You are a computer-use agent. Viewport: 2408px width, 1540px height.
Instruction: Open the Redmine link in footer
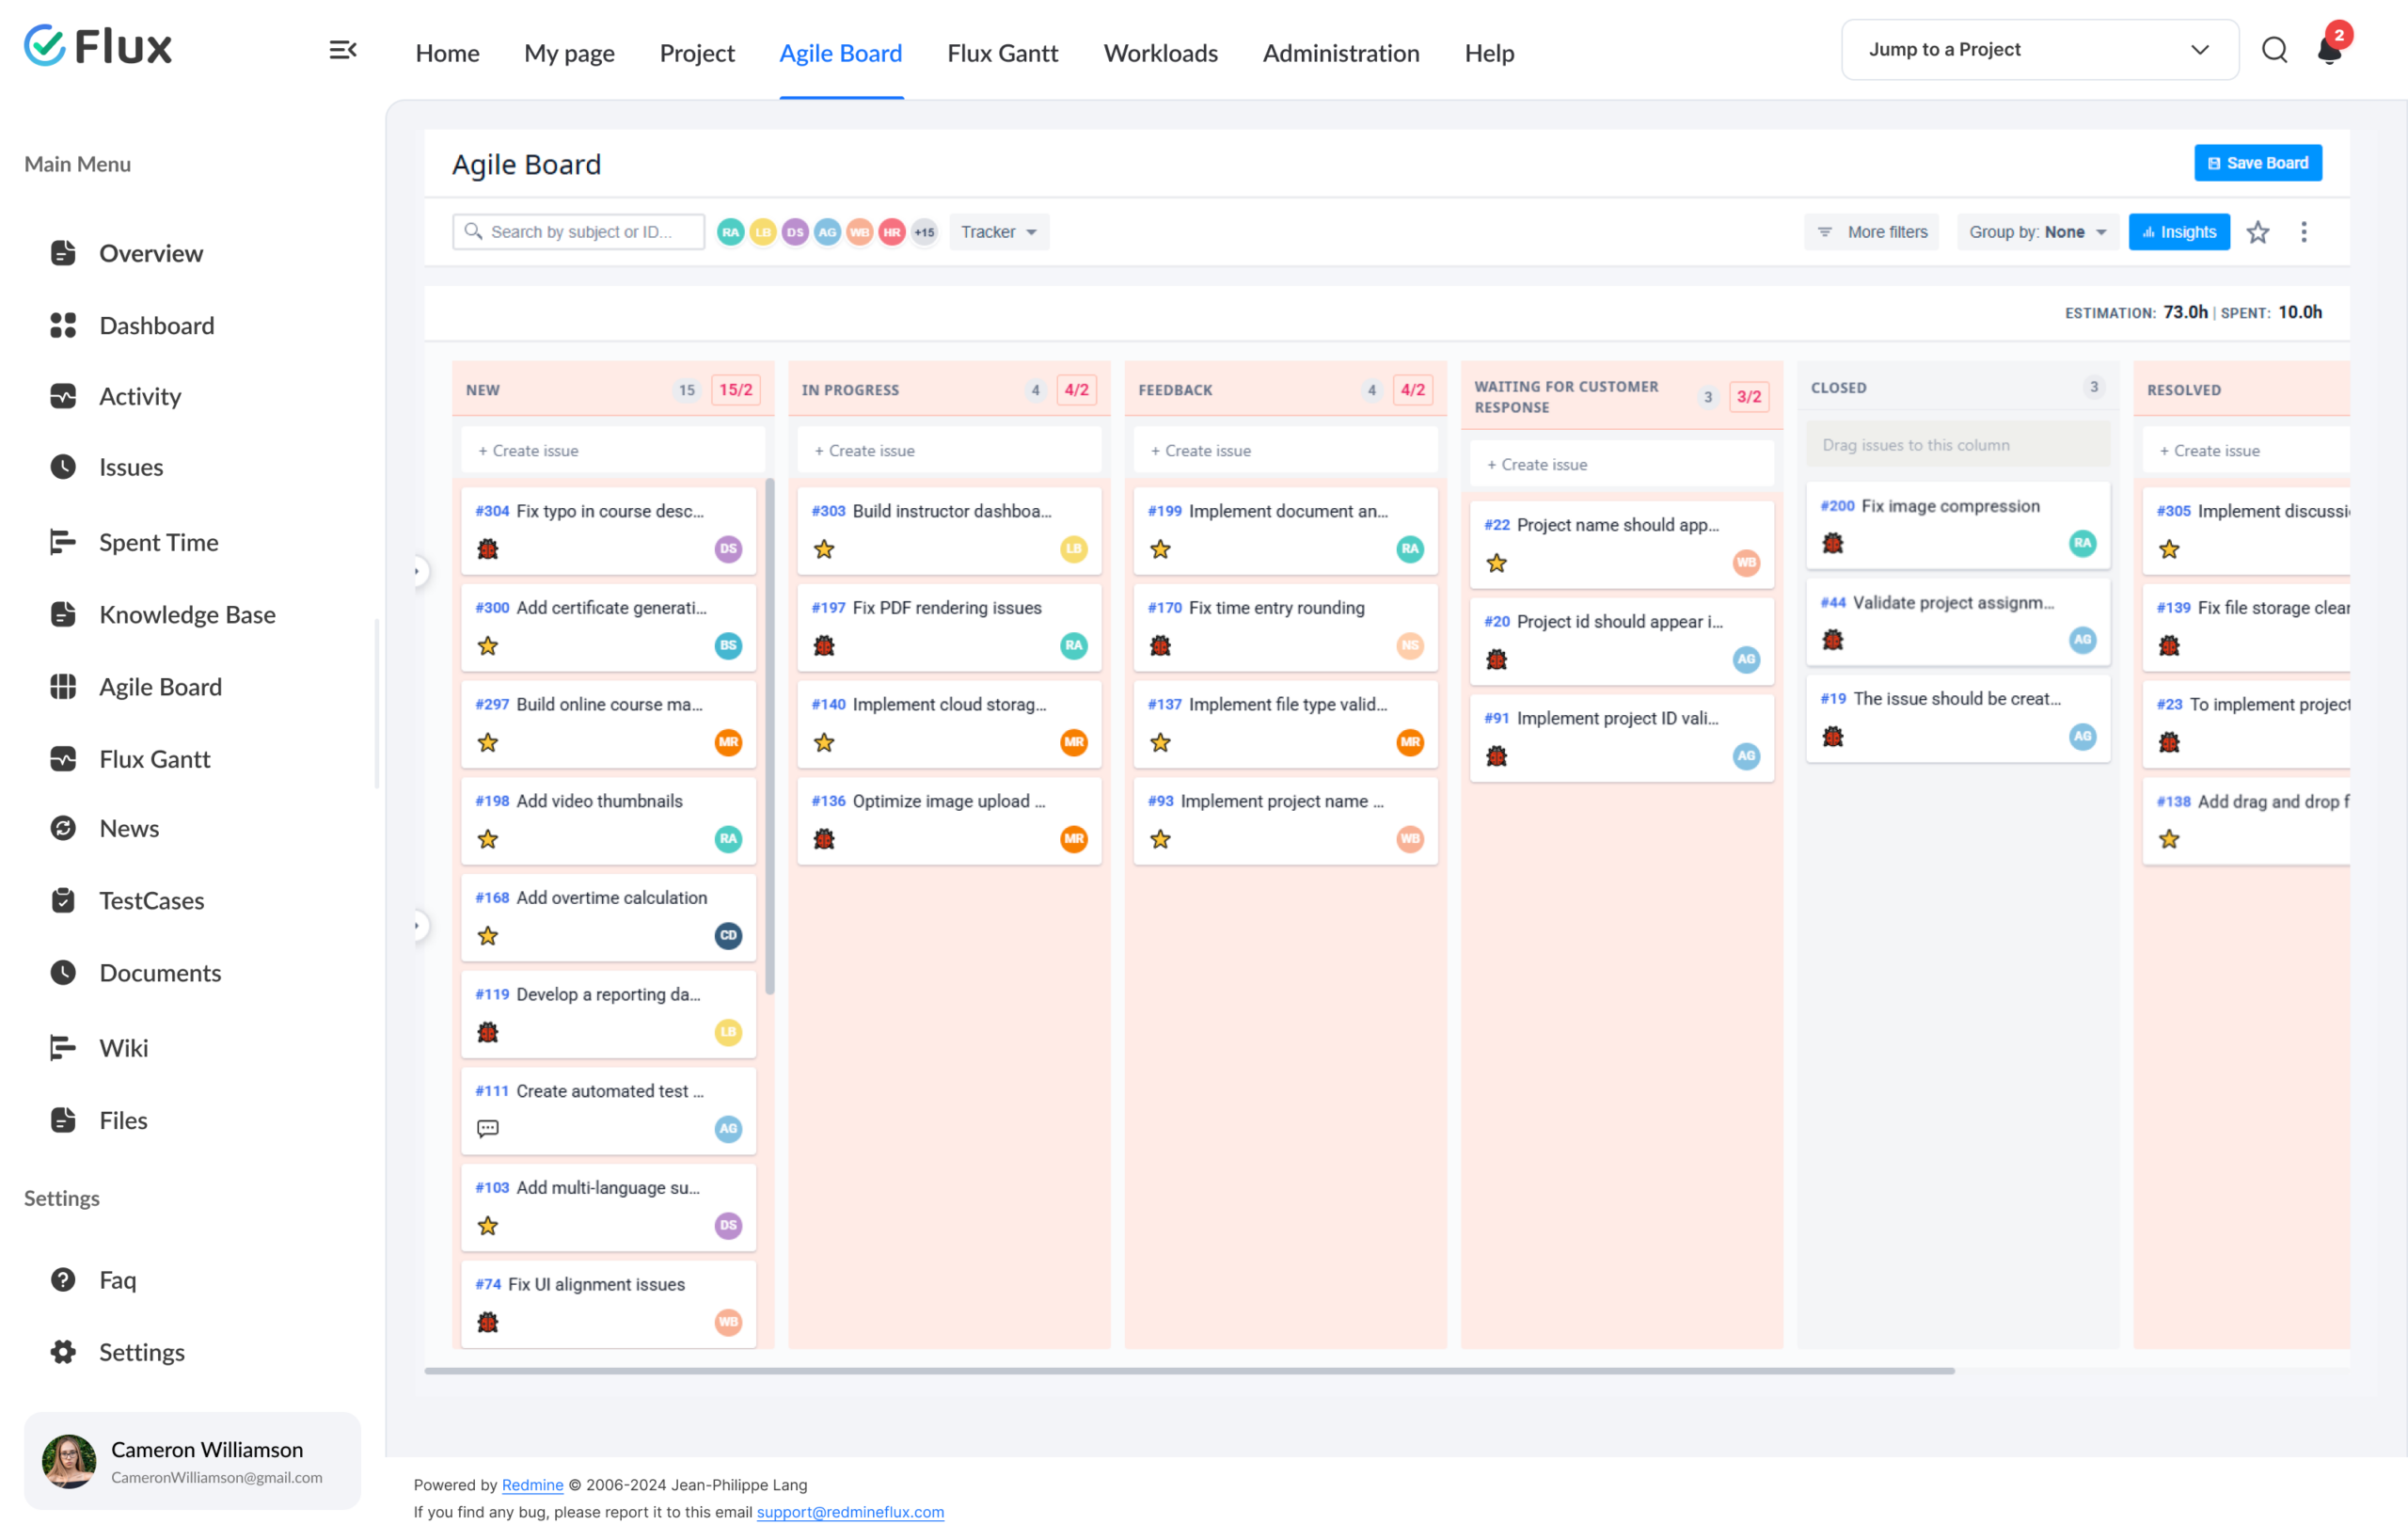(532, 1485)
